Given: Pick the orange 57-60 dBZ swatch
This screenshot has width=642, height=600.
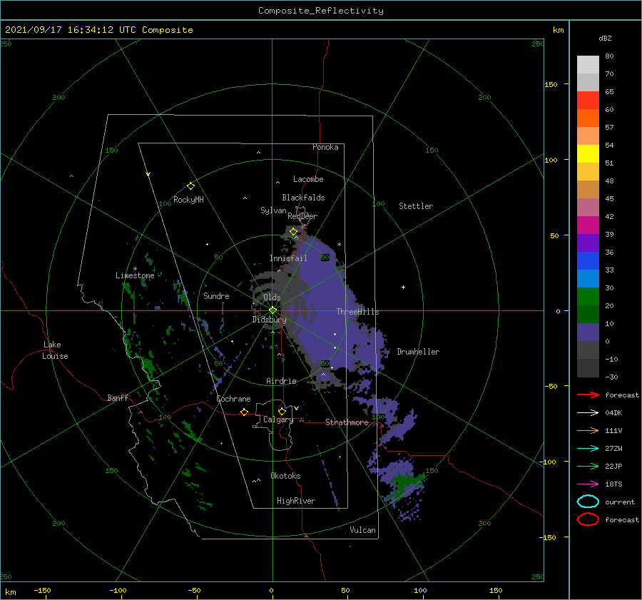Looking at the screenshot, I should point(588,118).
